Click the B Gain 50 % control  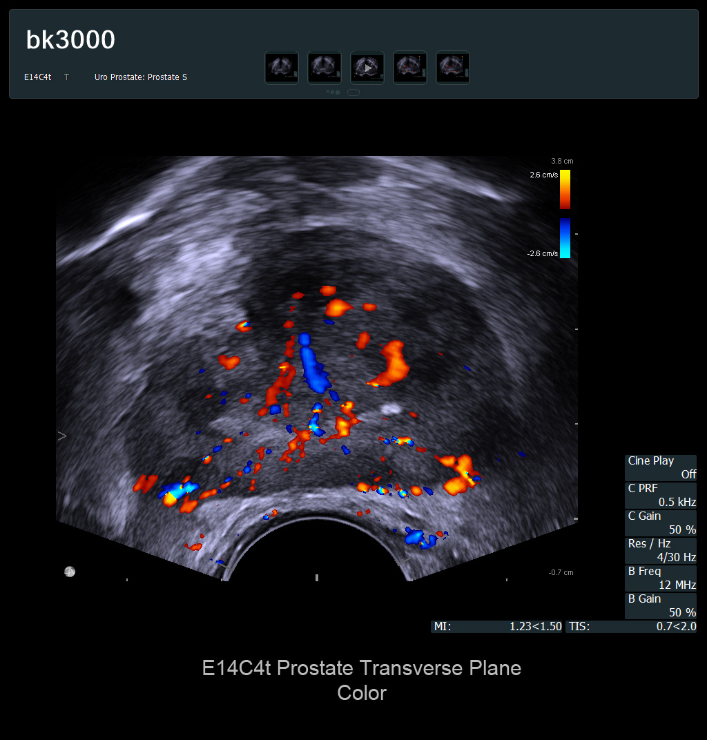point(661,605)
